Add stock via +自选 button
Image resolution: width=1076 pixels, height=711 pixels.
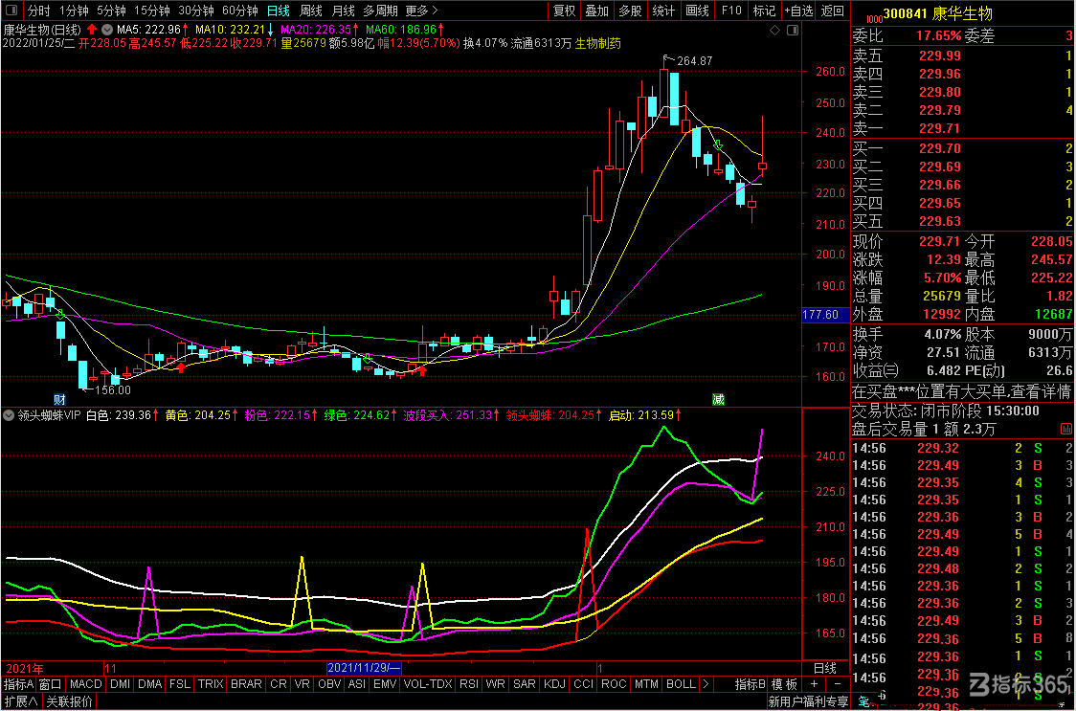(x=798, y=11)
